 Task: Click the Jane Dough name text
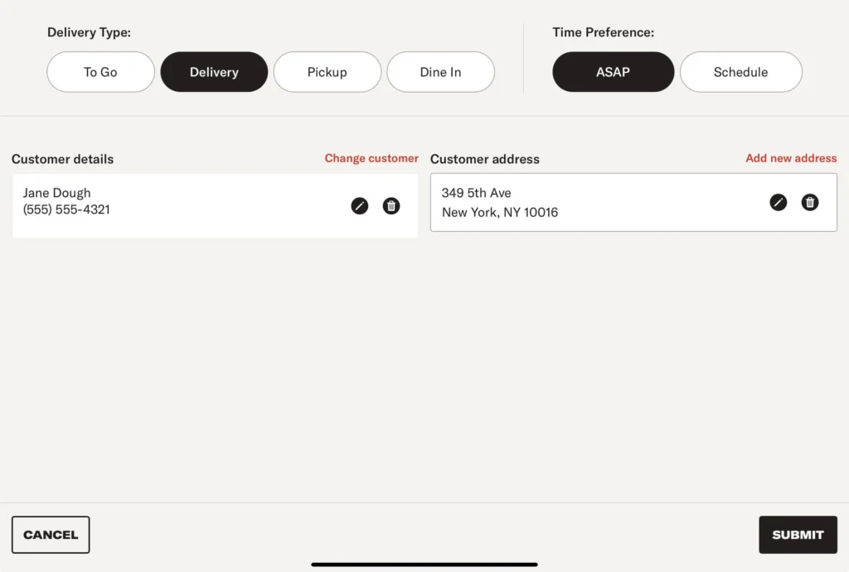point(57,193)
